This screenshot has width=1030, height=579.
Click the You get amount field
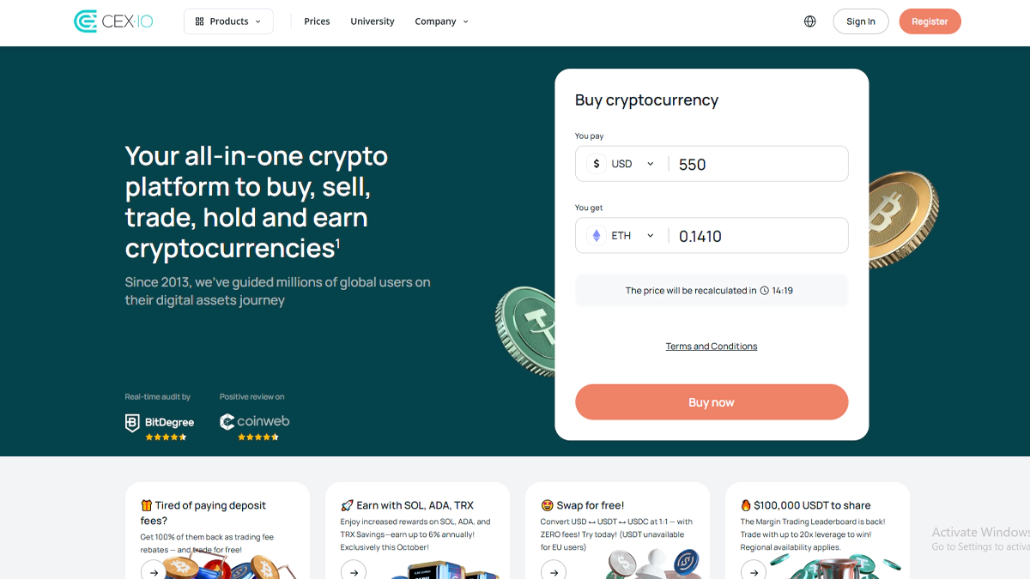point(755,236)
